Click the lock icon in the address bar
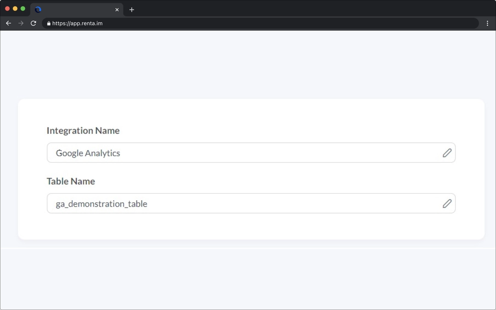Viewport: 496px width, 310px height. point(49,23)
